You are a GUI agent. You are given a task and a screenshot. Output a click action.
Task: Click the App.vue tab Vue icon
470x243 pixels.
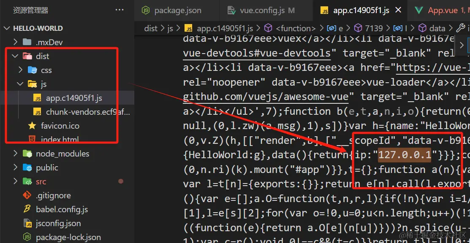click(419, 11)
